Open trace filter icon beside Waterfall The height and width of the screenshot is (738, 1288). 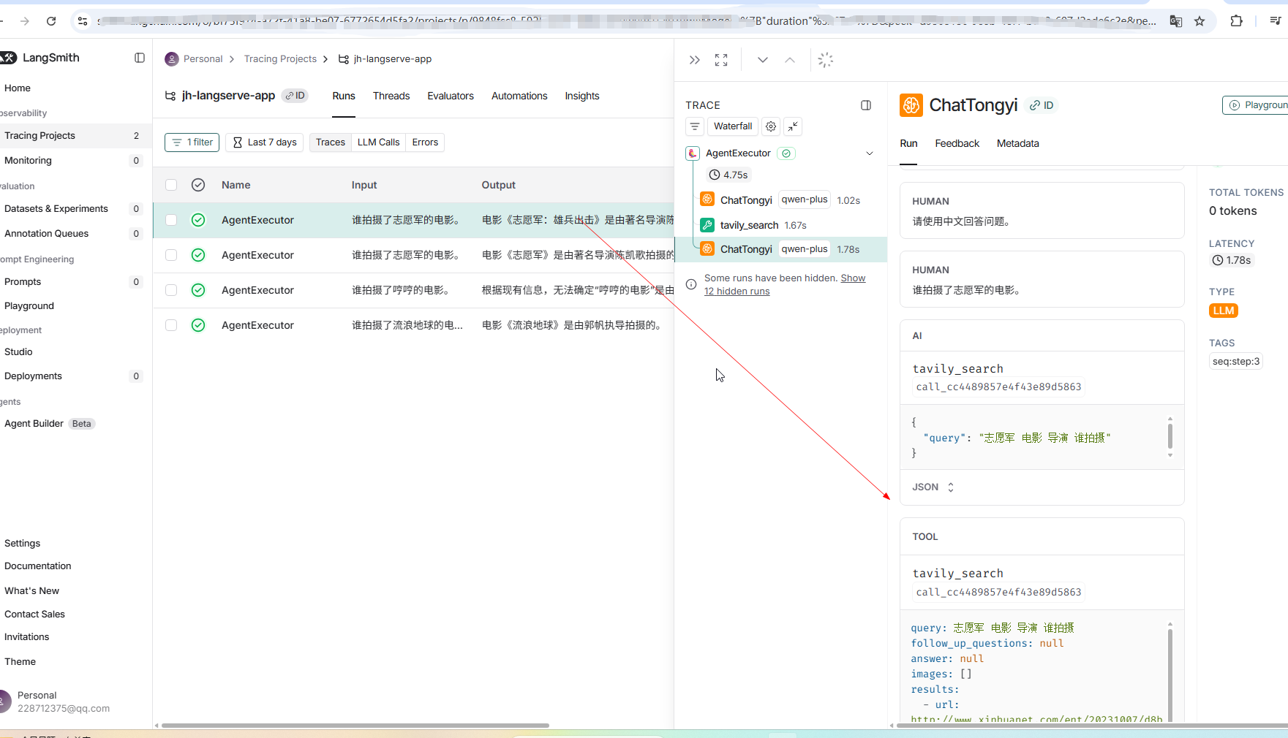coord(695,126)
